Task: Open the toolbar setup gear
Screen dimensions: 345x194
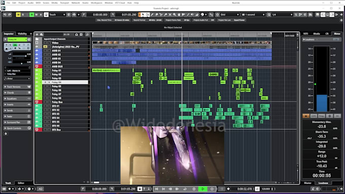Action: pos(341,15)
